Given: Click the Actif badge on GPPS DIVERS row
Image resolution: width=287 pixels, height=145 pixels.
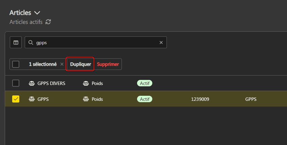Looking at the screenshot, I should [x=145, y=83].
